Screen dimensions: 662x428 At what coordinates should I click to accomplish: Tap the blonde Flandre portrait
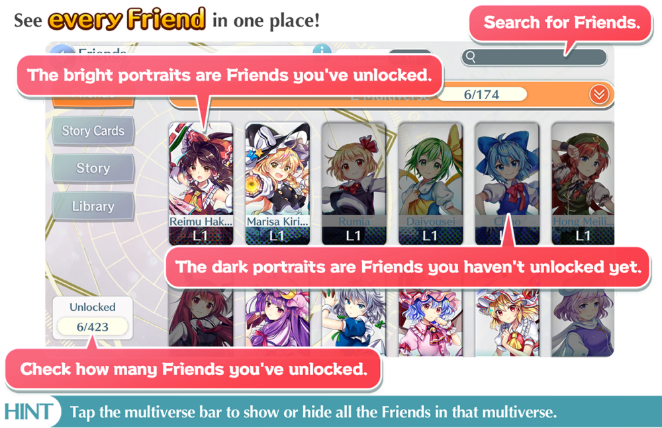pyautogui.click(x=507, y=322)
